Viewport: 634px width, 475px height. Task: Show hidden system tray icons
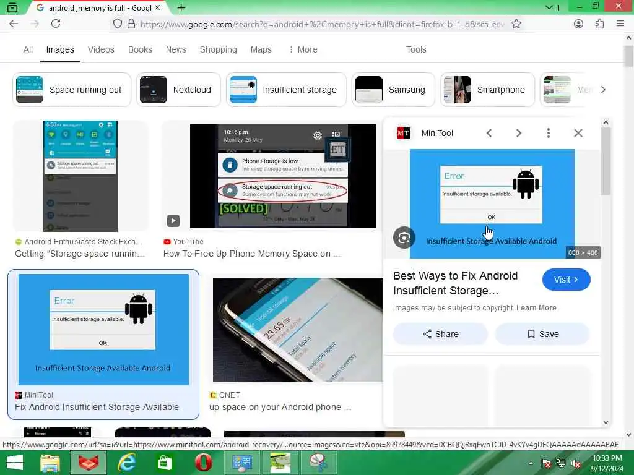click(531, 463)
